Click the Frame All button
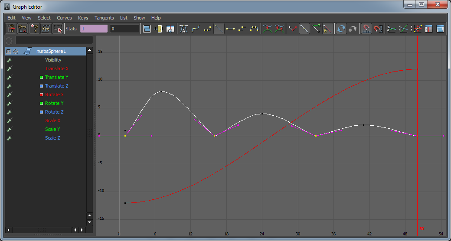The width and height of the screenshot is (451, 241). point(147,29)
